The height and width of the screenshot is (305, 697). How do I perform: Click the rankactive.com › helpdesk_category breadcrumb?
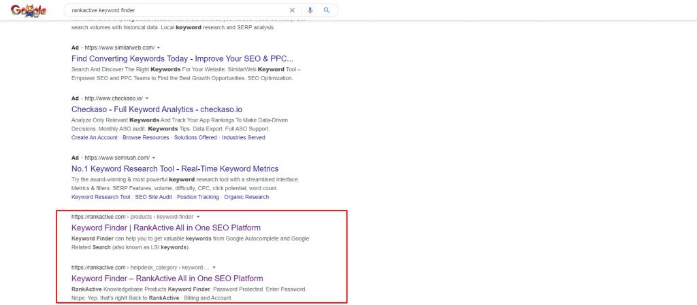pyautogui.click(x=140, y=268)
